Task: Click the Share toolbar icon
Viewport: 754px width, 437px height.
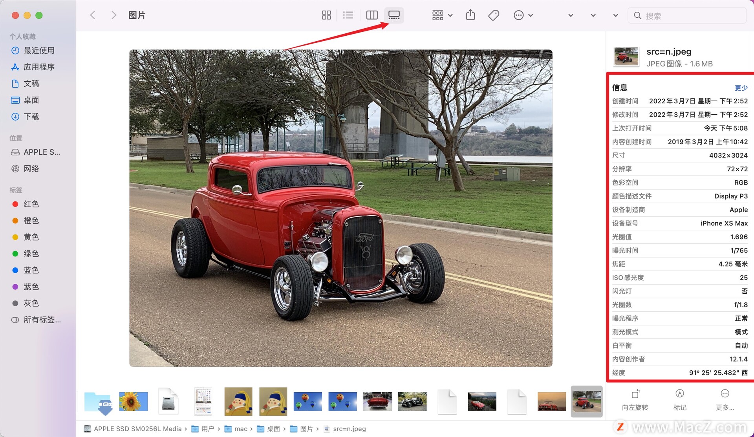Action: (470, 15)
